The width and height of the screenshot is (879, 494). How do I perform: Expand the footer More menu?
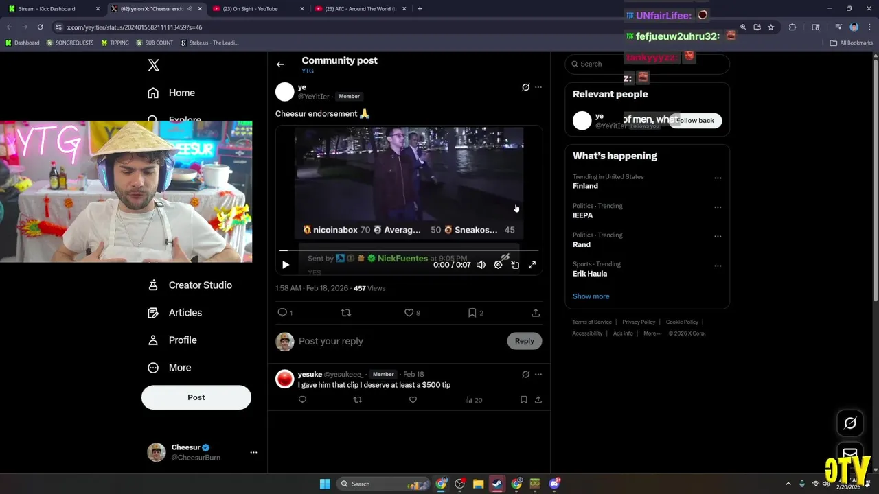(652, 333)
